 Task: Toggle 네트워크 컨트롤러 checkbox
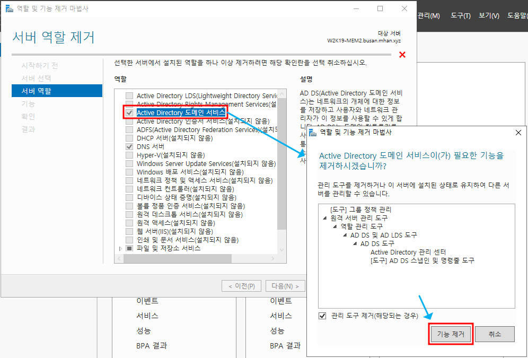coord(129,189)
